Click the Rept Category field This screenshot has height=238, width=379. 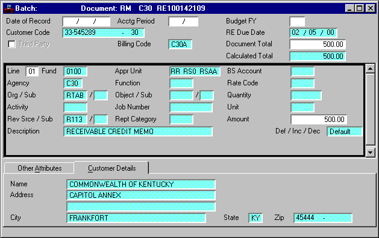point(181,120)
